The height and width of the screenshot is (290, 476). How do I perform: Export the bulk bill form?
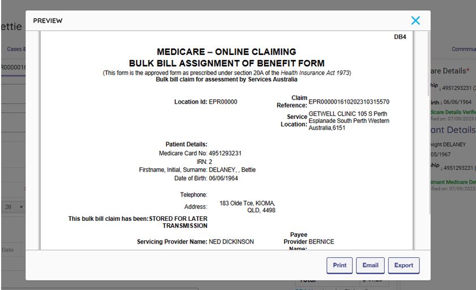coord(403,265)
